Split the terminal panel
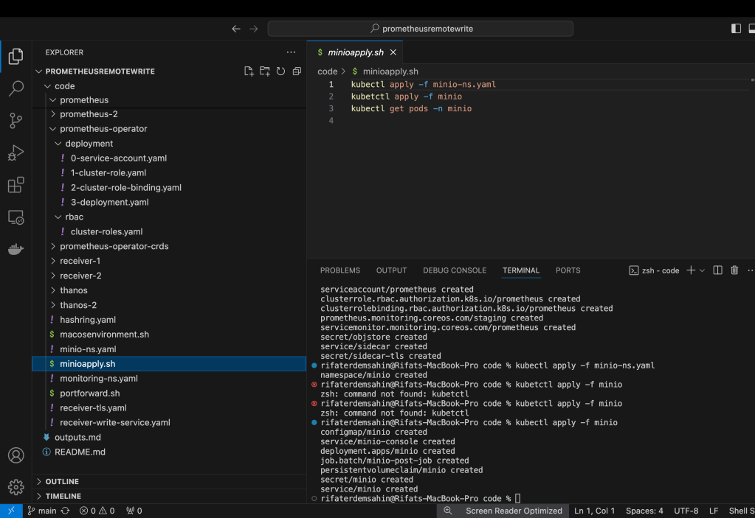755x518 pixels. 717,270
